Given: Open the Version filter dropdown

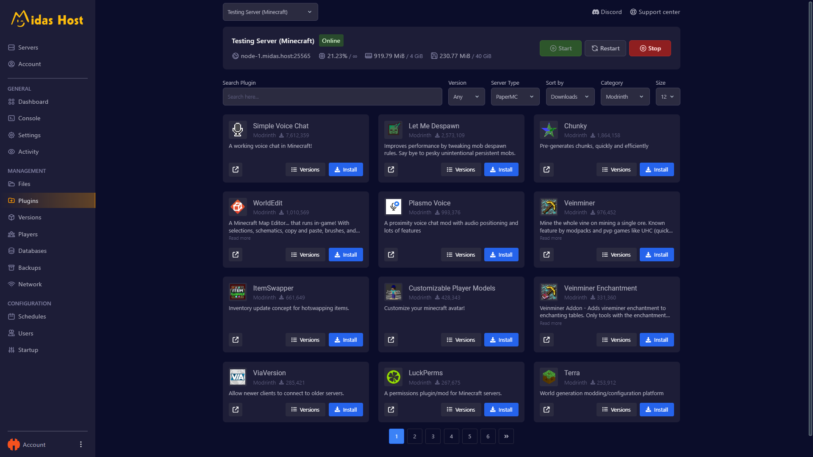Looking at the screenshot, I should point(466,97).
